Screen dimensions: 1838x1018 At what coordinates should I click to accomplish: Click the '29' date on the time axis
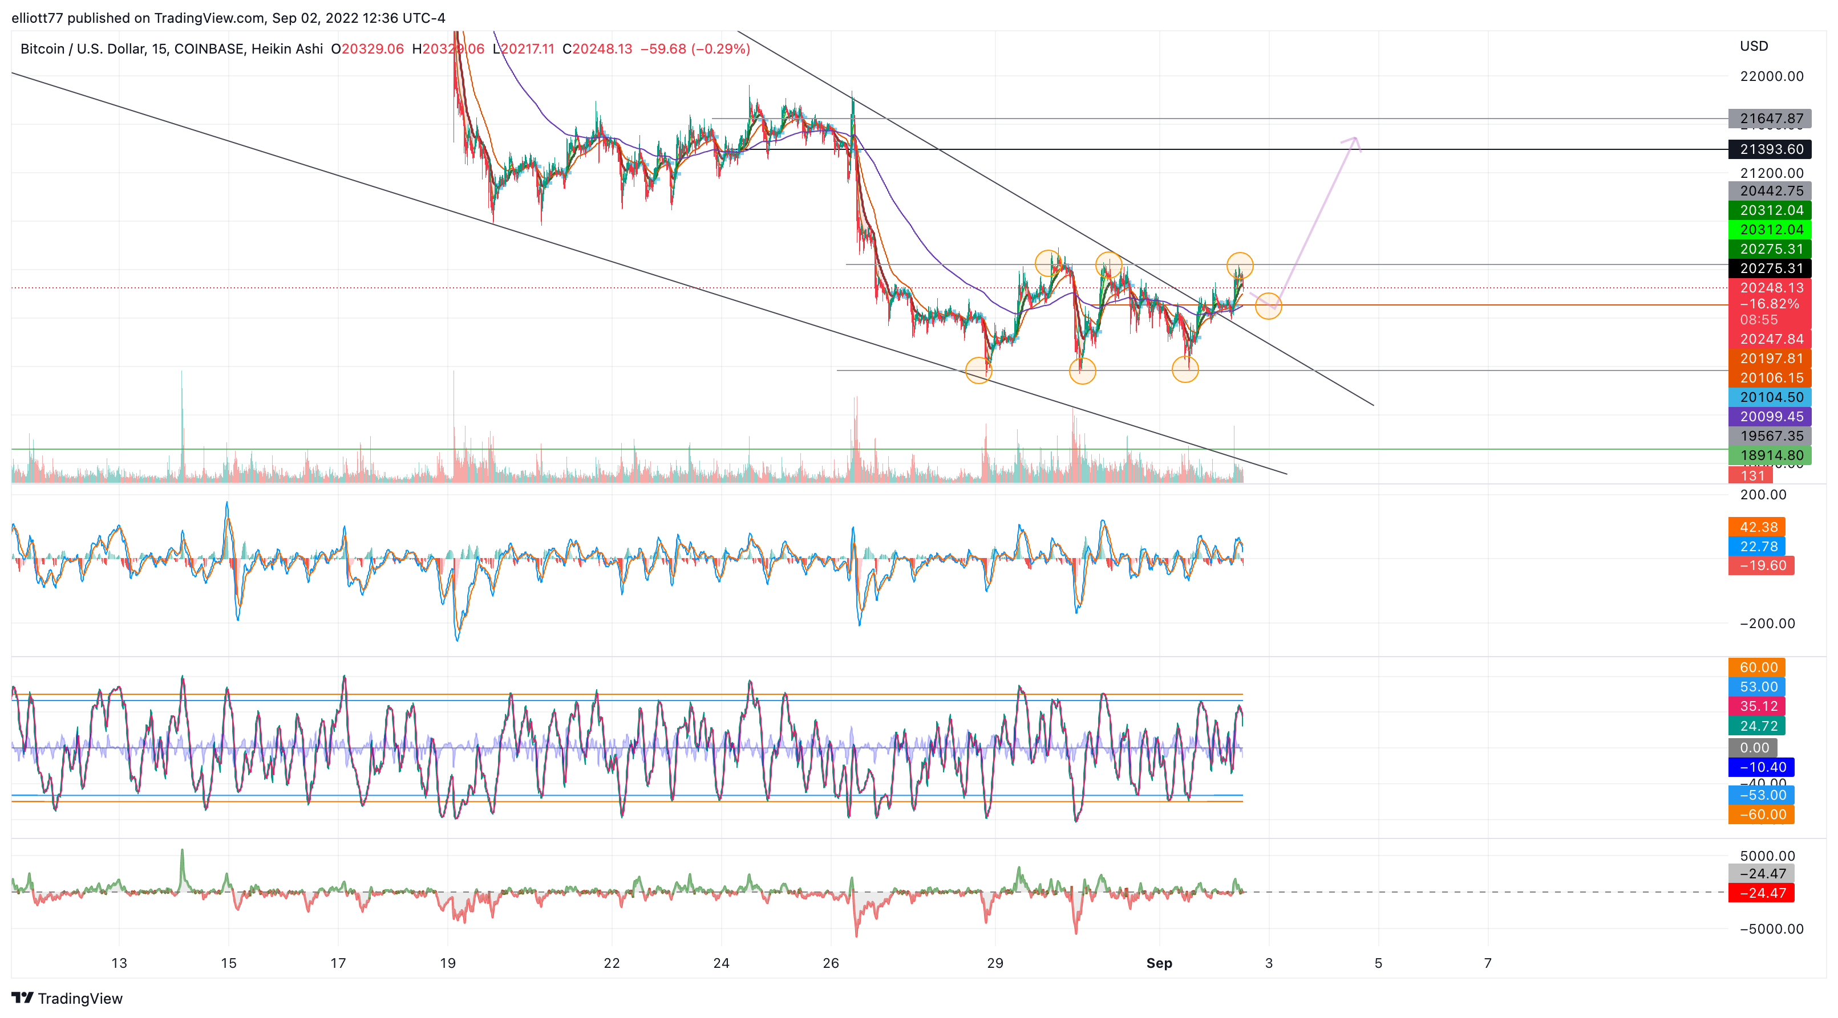click(995, 963)
